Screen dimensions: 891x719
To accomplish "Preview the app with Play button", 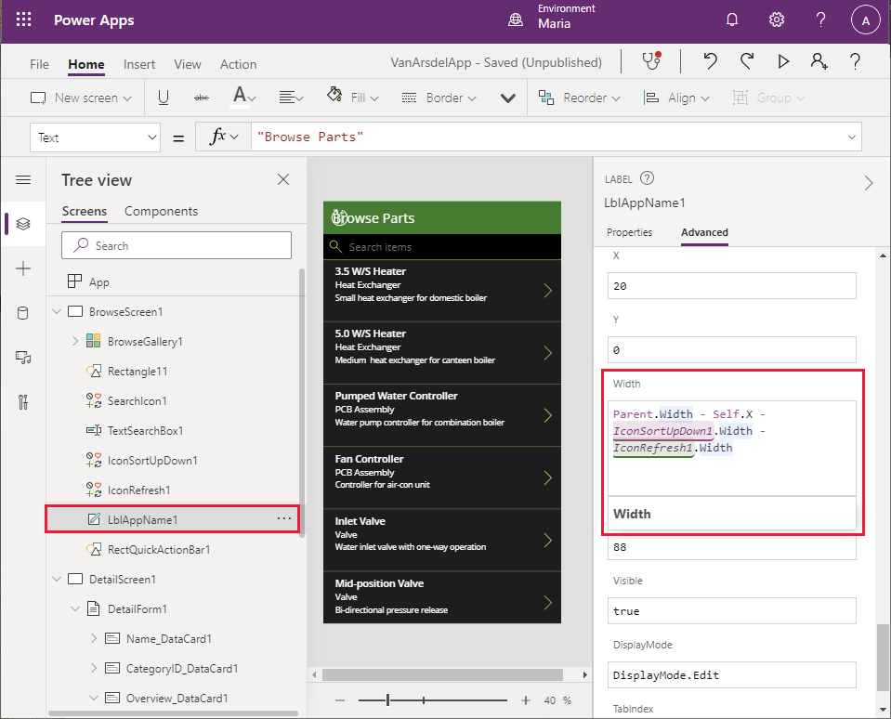I will coord(783,62).
